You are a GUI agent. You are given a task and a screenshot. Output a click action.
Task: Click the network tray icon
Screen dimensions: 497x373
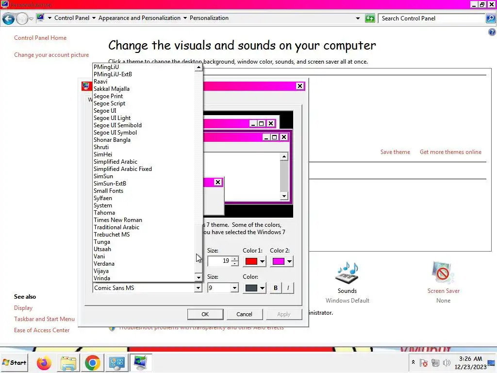coord(435,362)
